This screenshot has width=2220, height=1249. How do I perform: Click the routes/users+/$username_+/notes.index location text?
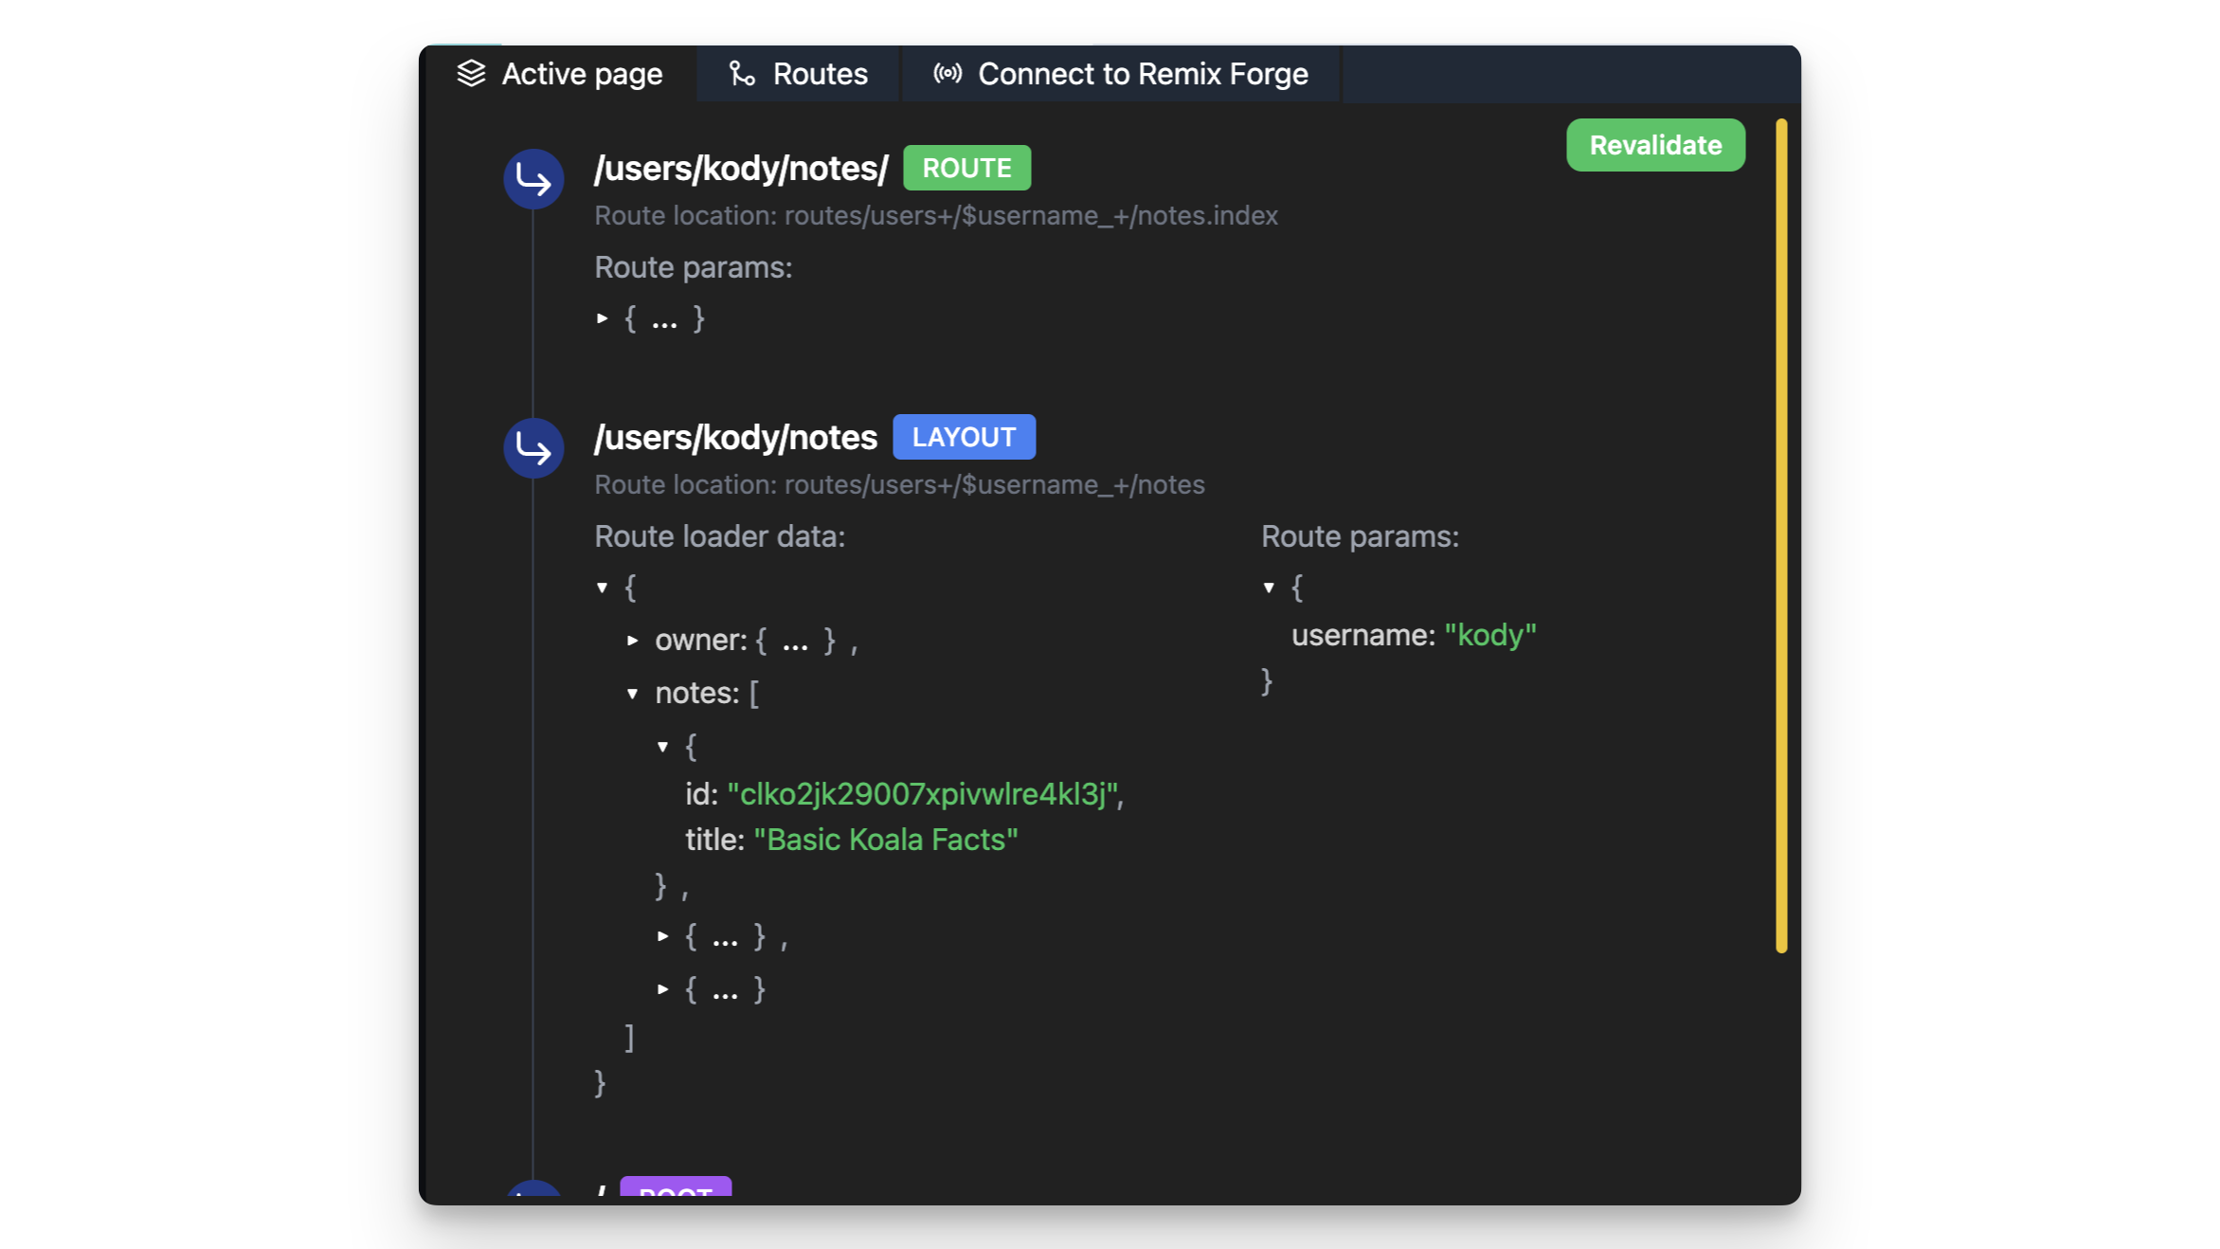coord(1031,216)
